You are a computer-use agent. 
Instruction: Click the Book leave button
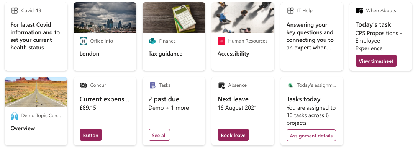[x=233, y=135]
